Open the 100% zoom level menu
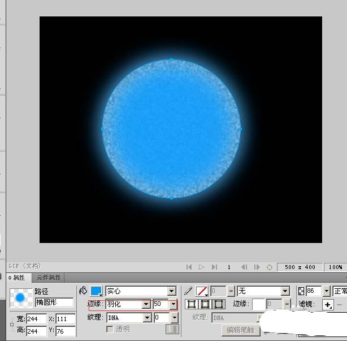 [335, 267]
